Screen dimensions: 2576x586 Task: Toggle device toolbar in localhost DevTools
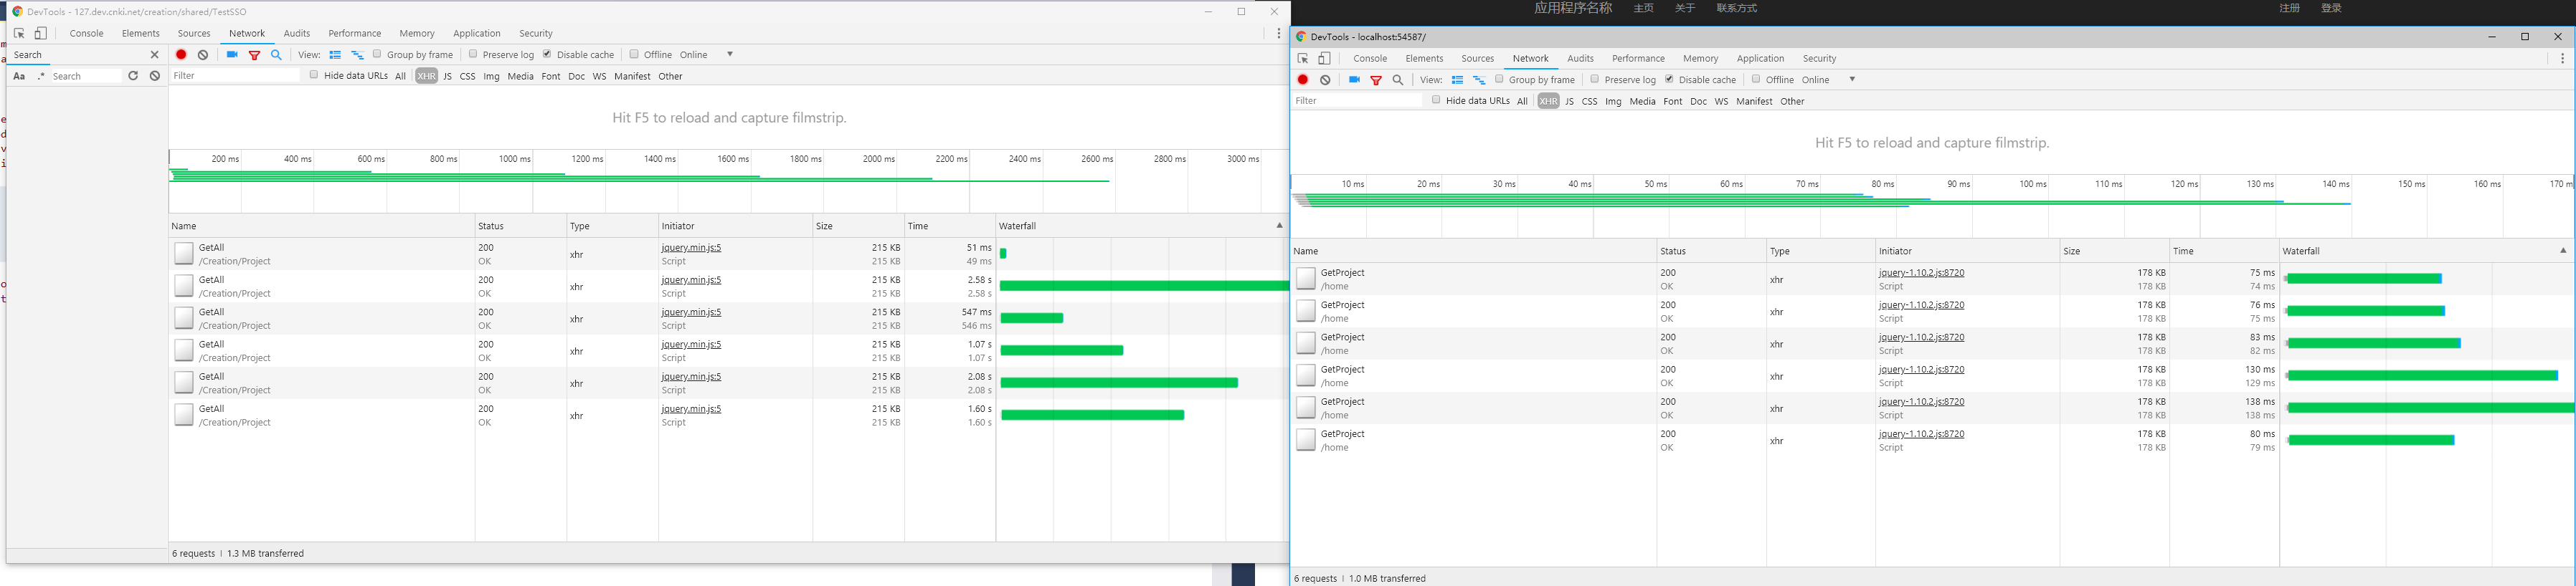click(x=1324, y=59)
